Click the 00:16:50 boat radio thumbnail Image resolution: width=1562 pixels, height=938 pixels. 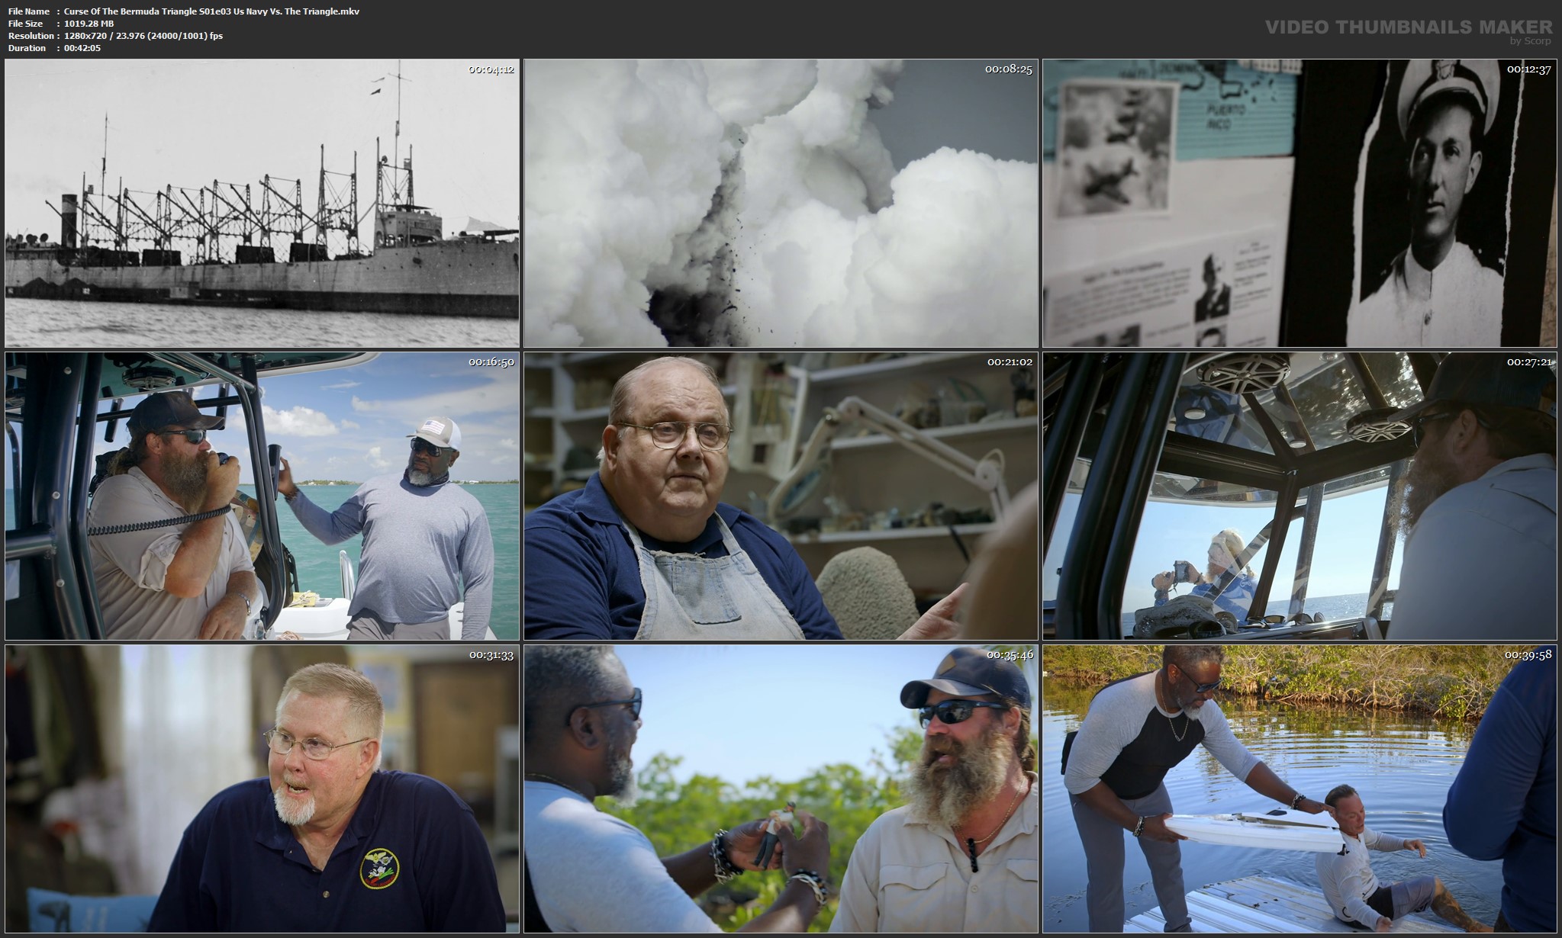tap(262, 496)
